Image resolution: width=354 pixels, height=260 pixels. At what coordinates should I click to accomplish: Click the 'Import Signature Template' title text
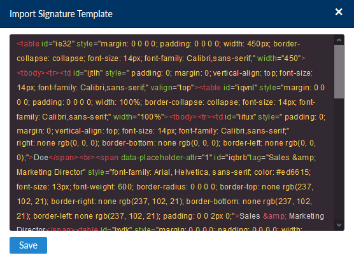tap(61, 14)
